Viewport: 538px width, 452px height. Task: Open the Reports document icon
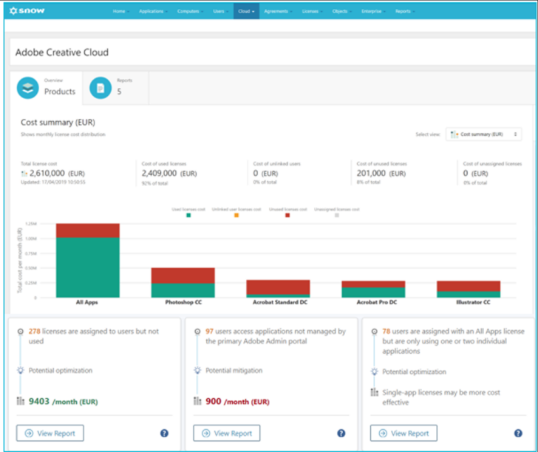(x=101, y=88)
